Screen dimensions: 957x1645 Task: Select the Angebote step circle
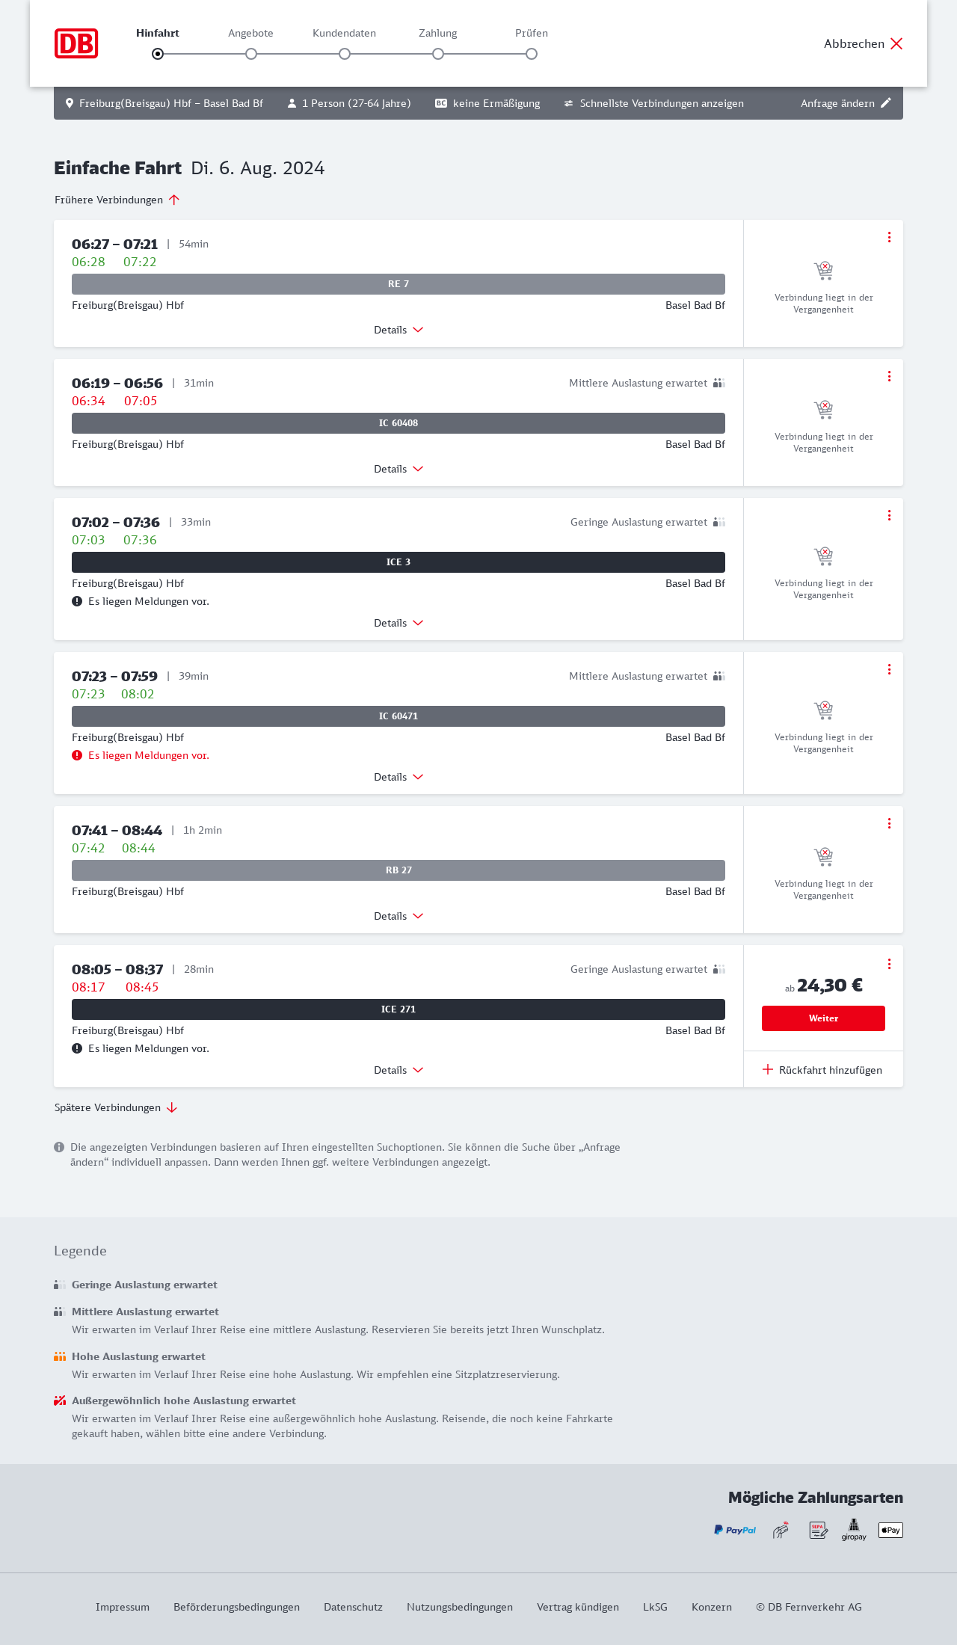click(251, 54)
